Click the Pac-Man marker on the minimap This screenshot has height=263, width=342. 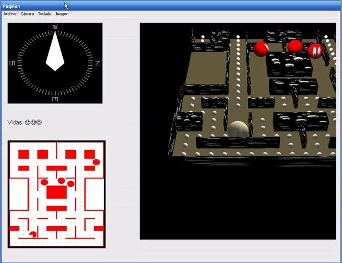pyautogui.click(x=33, y=235)
